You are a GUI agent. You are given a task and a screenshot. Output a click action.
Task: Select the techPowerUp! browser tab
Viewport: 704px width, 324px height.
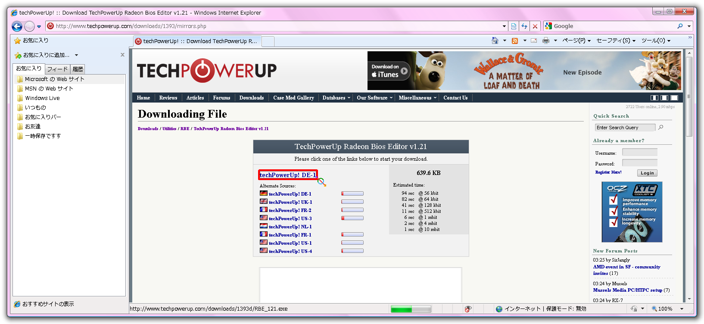click(197, 41)
